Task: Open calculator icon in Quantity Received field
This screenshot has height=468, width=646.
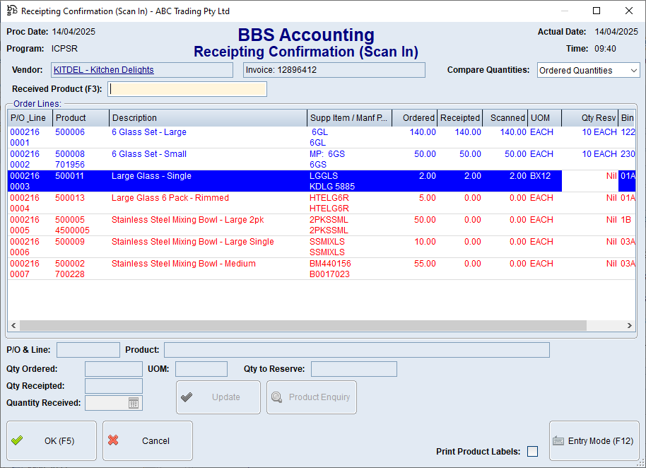Action: tap(134, 403)
